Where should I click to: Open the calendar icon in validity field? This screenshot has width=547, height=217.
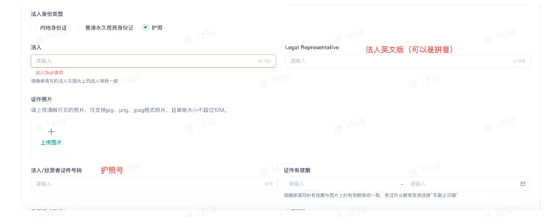(523, 184)
